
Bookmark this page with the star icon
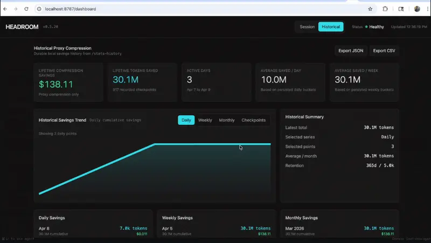(370, 9)
